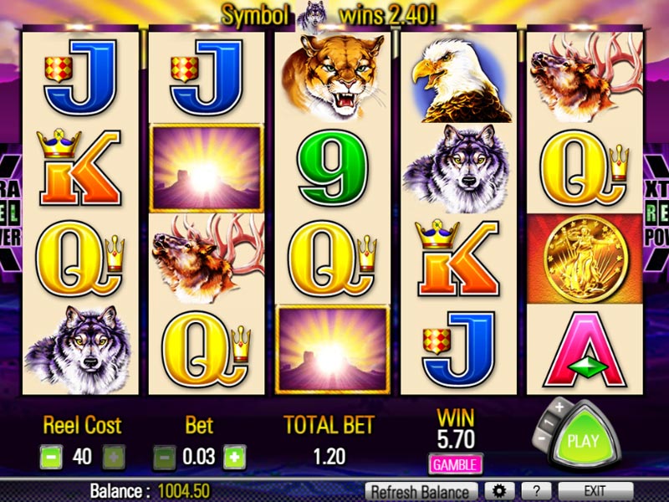Click the cougar symbol atop reel three
Image resolution: width=669 pixels, height=502 pixels.
pyautogui.click(x=333, y=77)
